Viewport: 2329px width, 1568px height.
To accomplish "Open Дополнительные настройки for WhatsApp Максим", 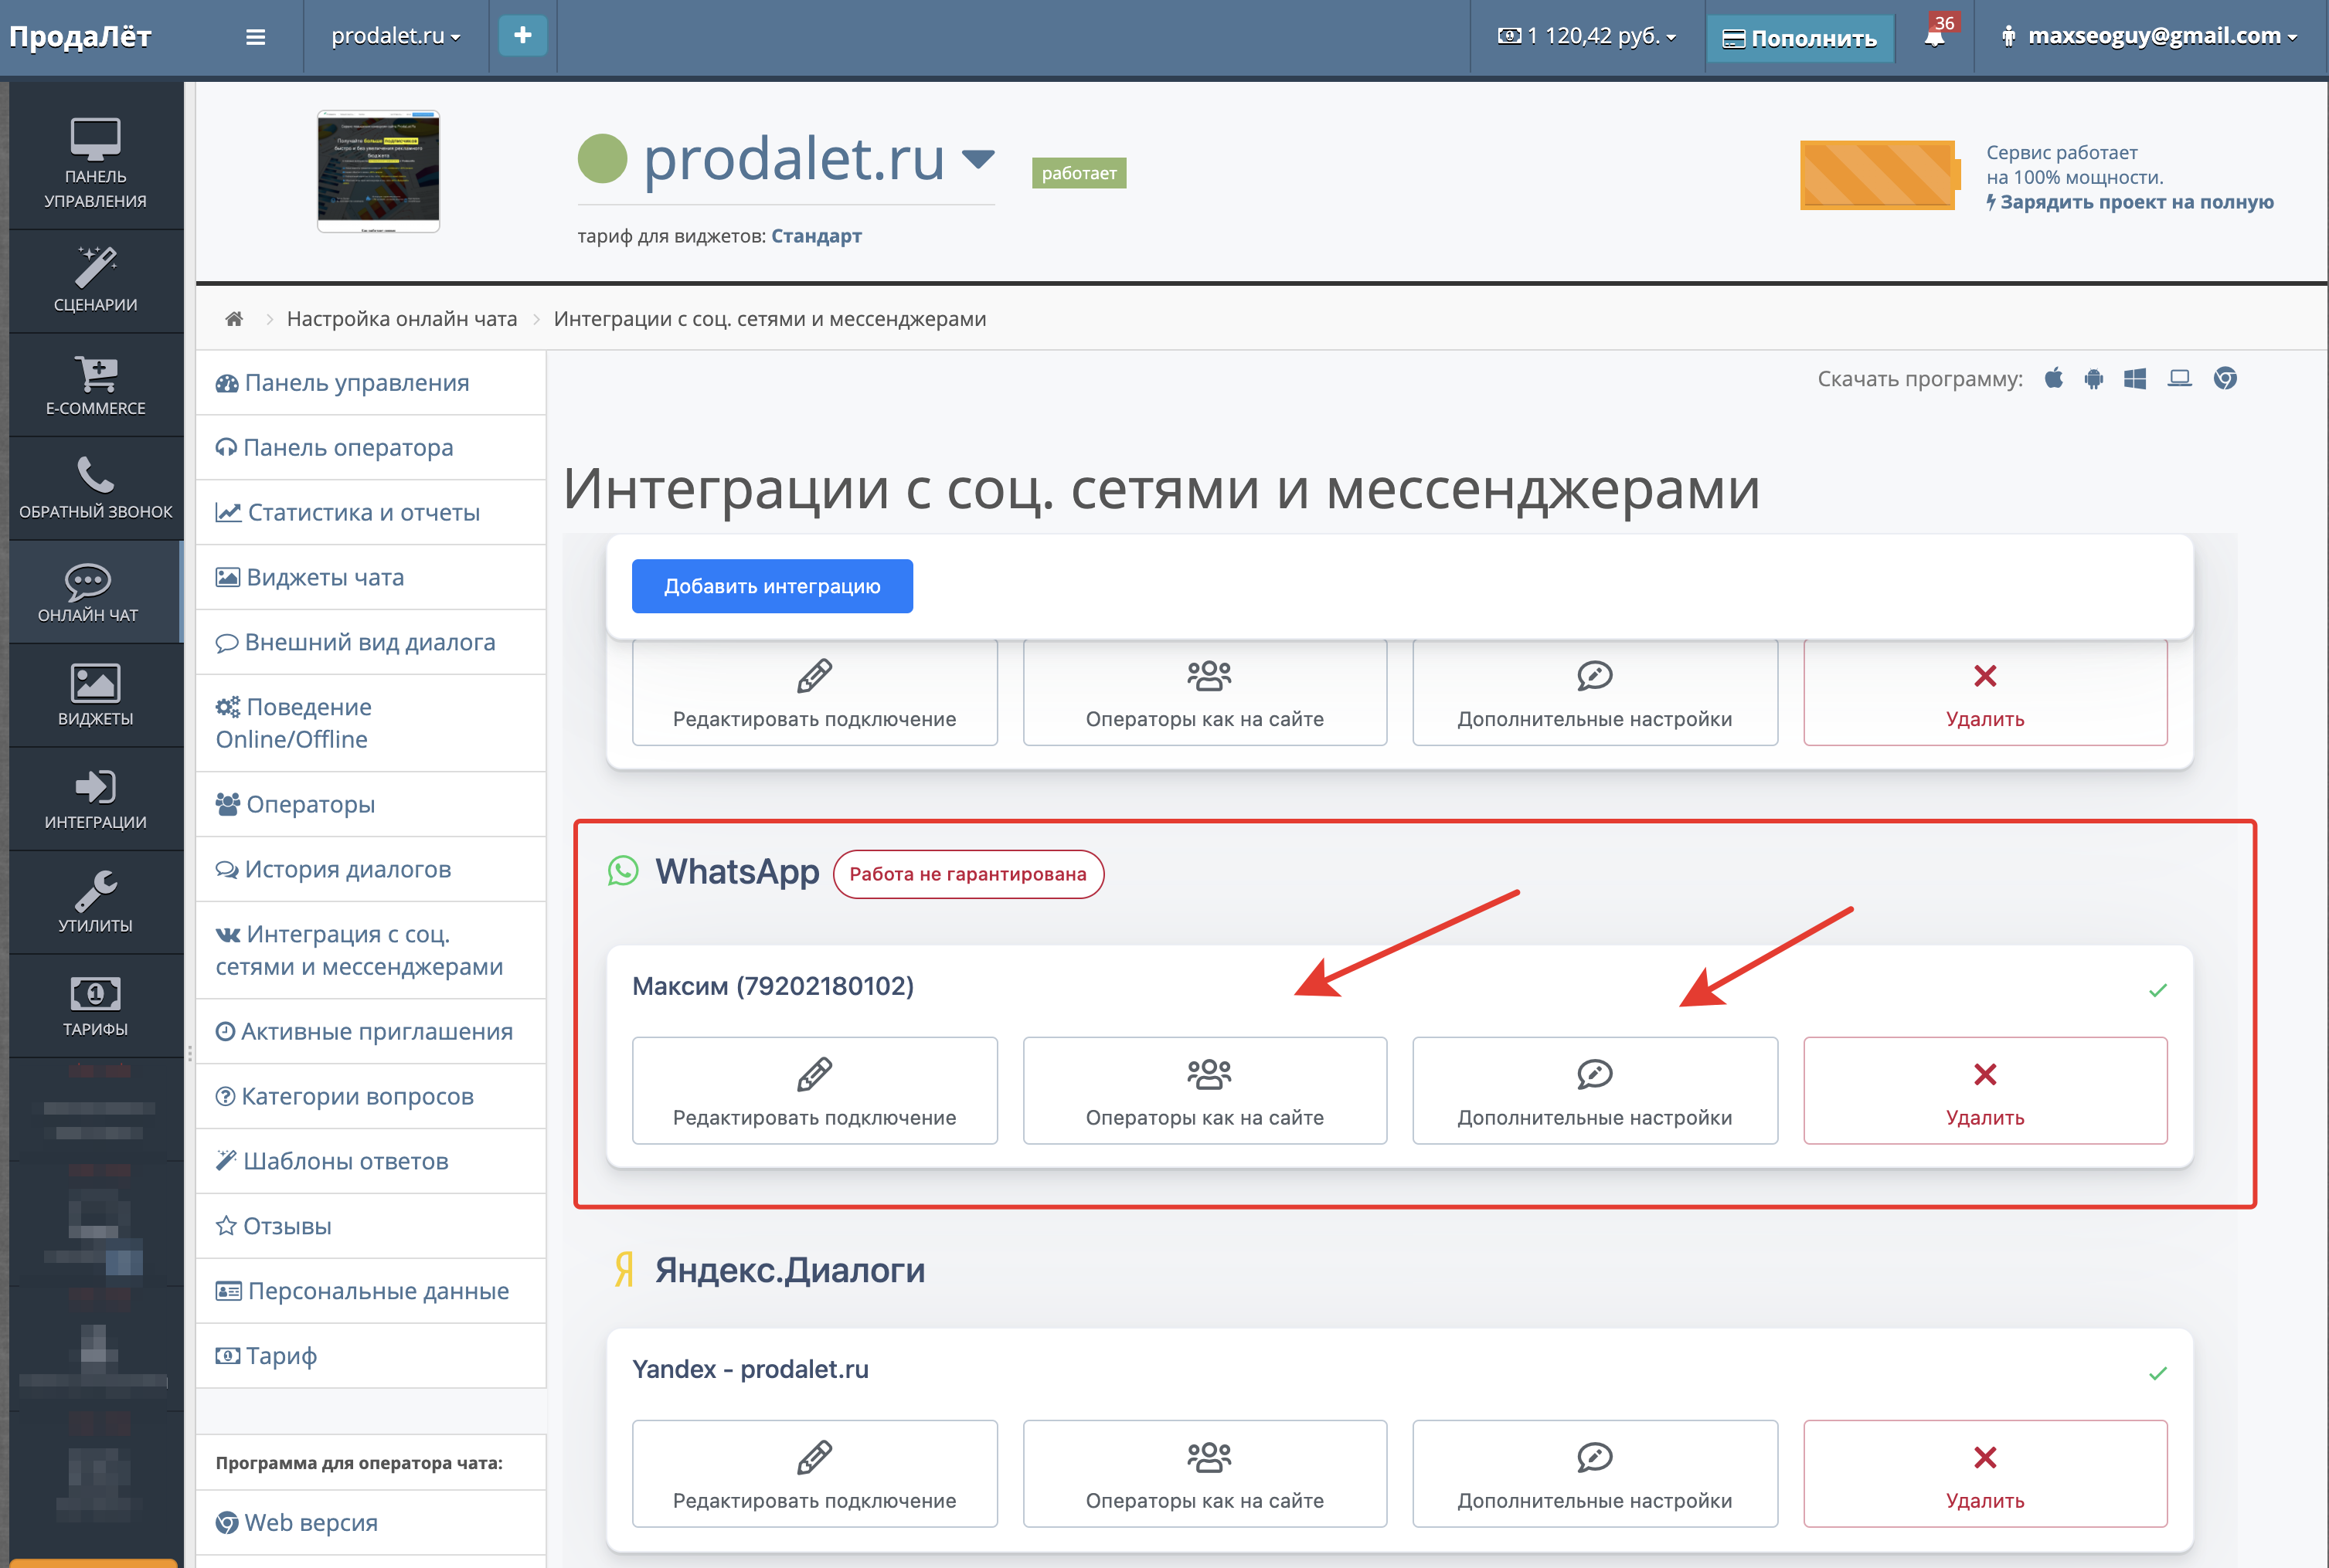I will (x=1595, y=1090).
